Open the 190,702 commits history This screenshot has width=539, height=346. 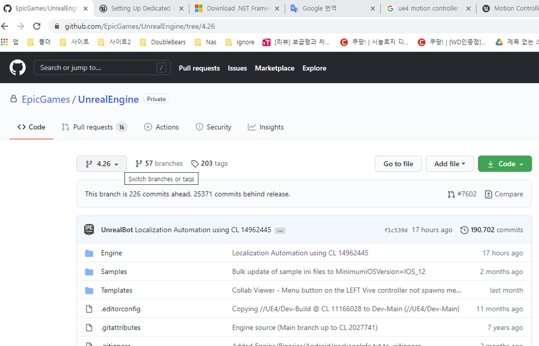tap(492, 230)
